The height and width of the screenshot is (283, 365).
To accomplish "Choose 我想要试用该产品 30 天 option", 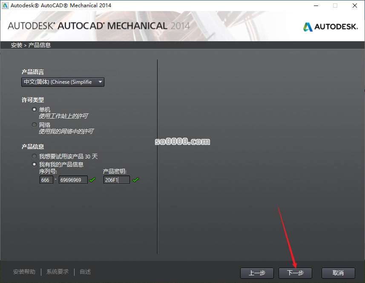I will click(34, 156).
